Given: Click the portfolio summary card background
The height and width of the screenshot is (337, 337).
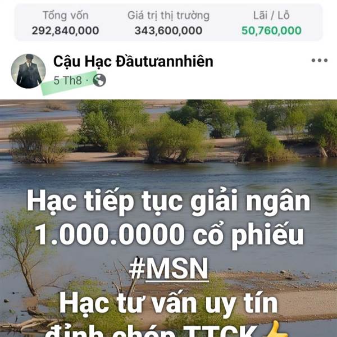Looking at the screenshot, I should (x=168, y=22).
